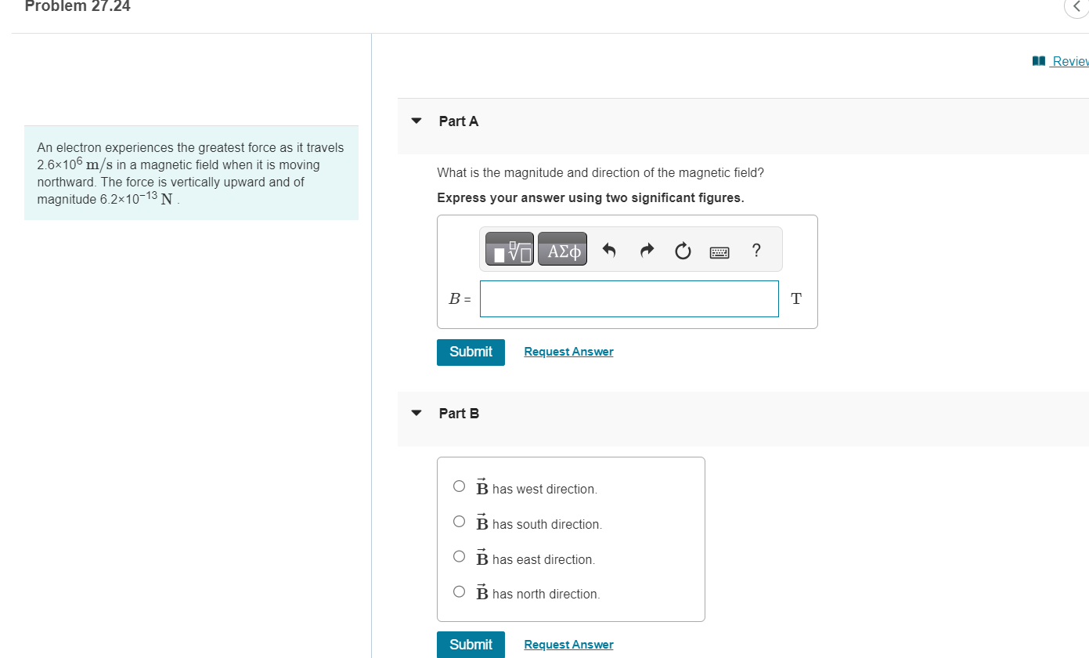
Task: Open the square root template in the equation toolbar
Action: click(x=509, y=248)
